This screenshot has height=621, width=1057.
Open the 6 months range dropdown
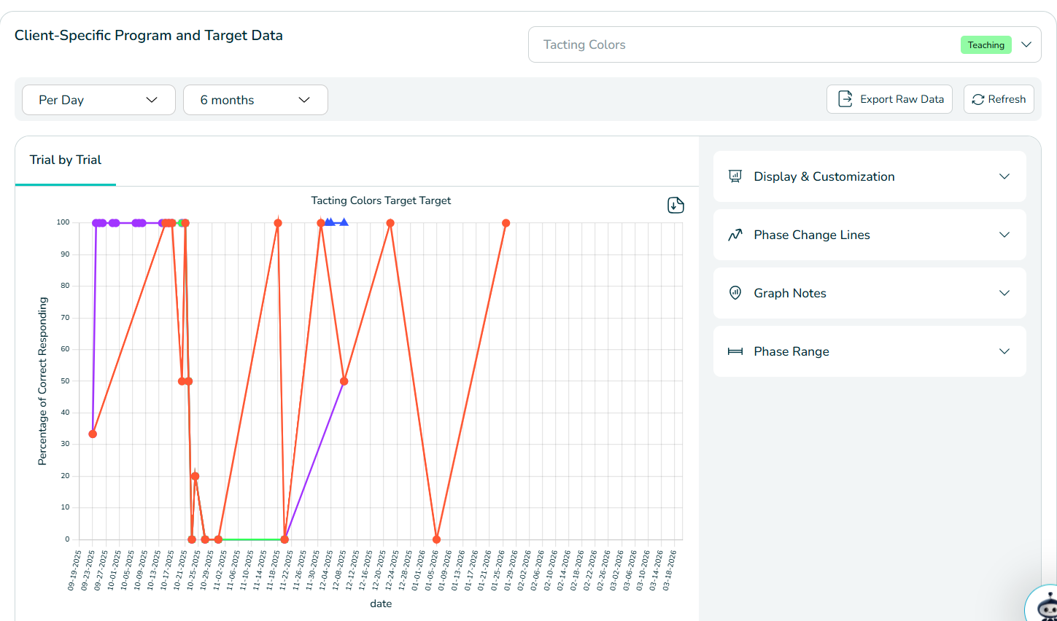coord(255,100)
